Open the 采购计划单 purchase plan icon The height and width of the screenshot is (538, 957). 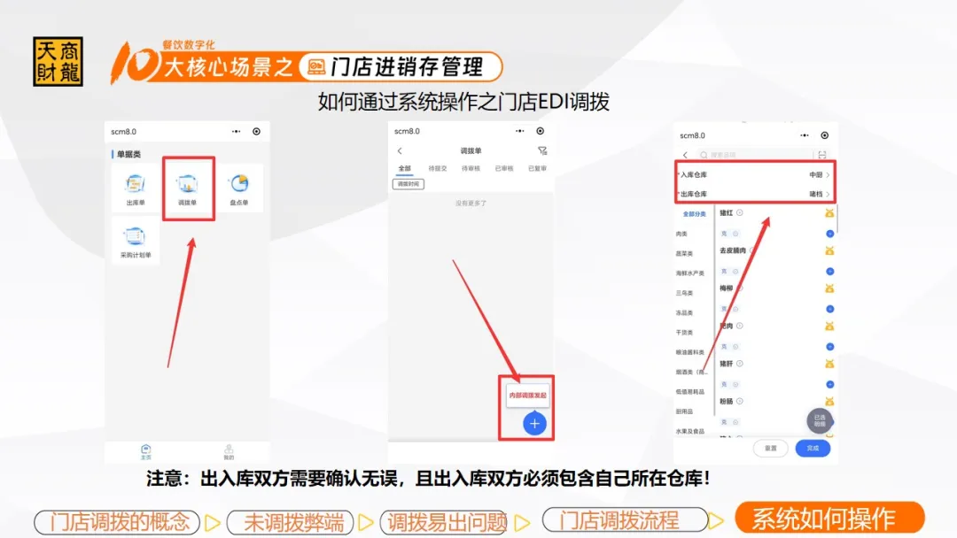pos(136,241)
